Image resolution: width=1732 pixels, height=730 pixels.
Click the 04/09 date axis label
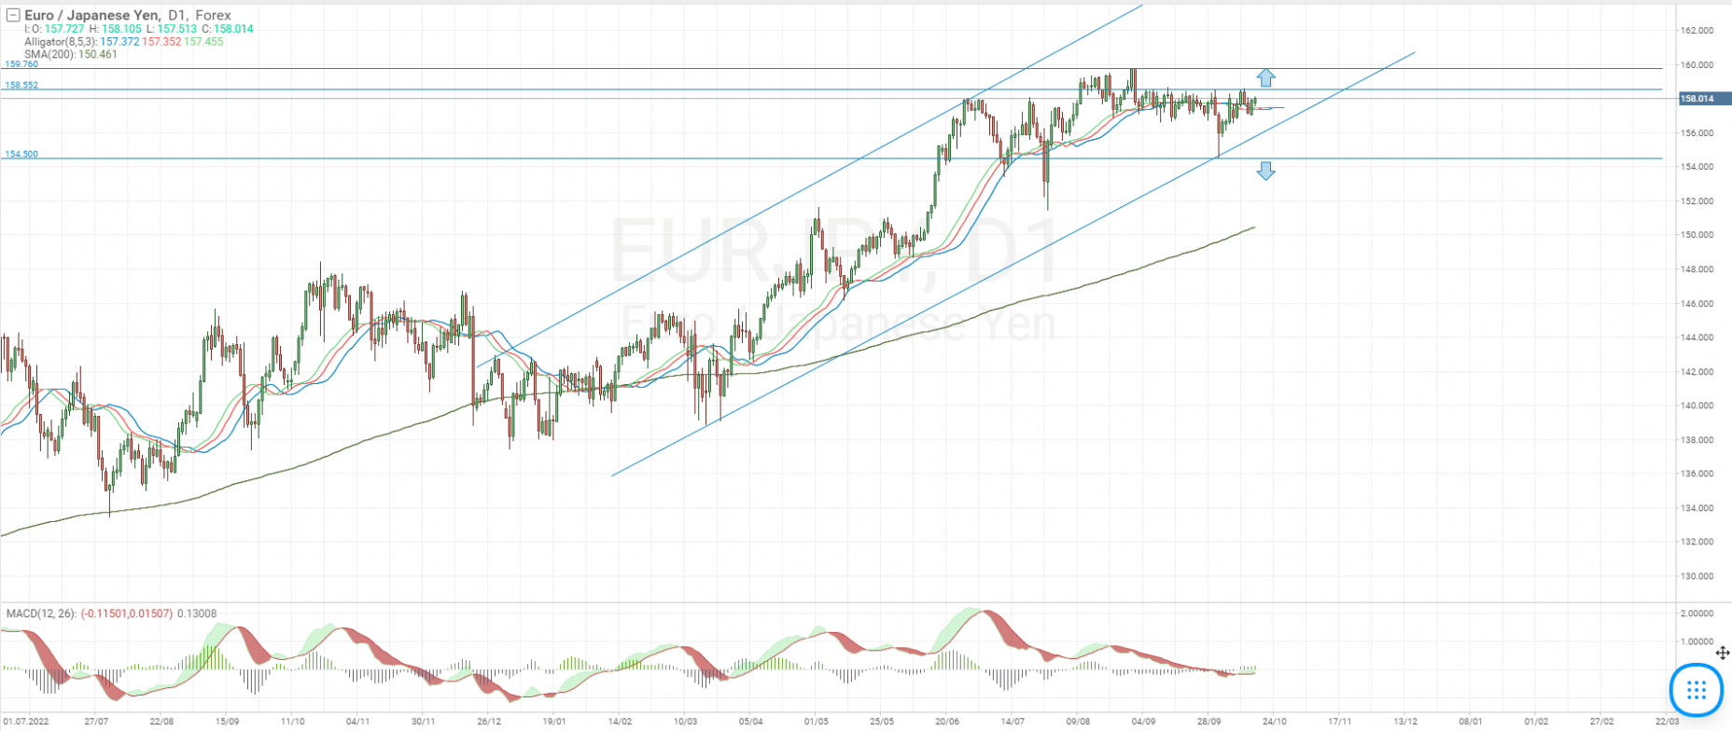[1143, 722]
